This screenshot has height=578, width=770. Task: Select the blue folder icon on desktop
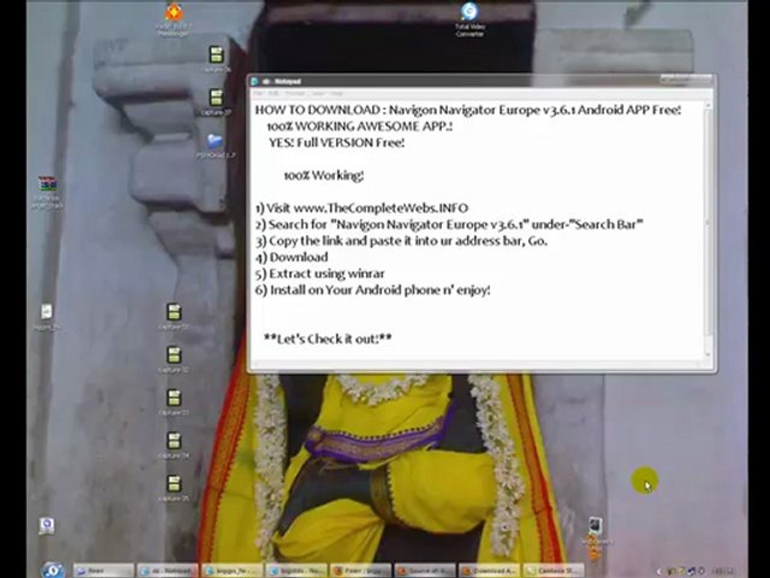coord(215,145)
